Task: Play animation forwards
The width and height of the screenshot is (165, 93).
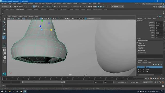Action: click(x=156, y=79)
